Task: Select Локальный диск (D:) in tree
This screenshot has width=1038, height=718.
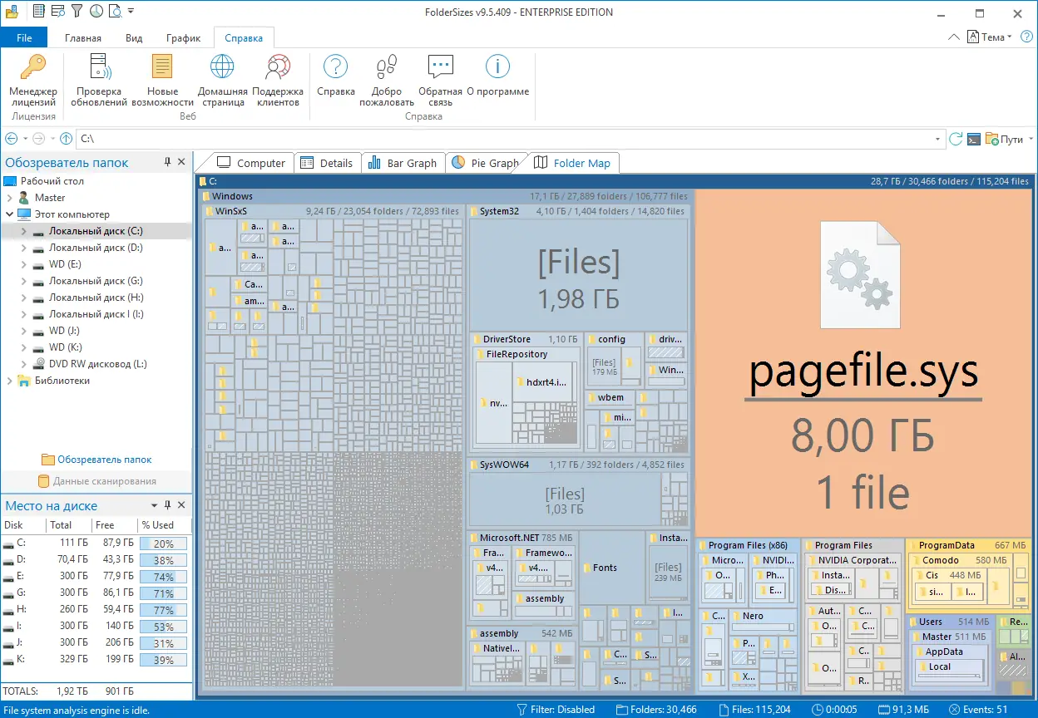Action: coord(96,248)
